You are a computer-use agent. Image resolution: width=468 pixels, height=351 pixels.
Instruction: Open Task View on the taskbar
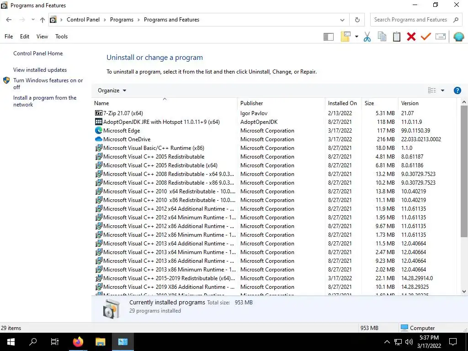pos(55,342)
